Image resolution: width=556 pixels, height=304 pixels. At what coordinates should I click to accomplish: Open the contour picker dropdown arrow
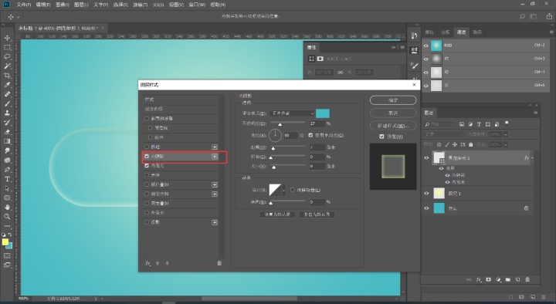(x=283, y=191)
